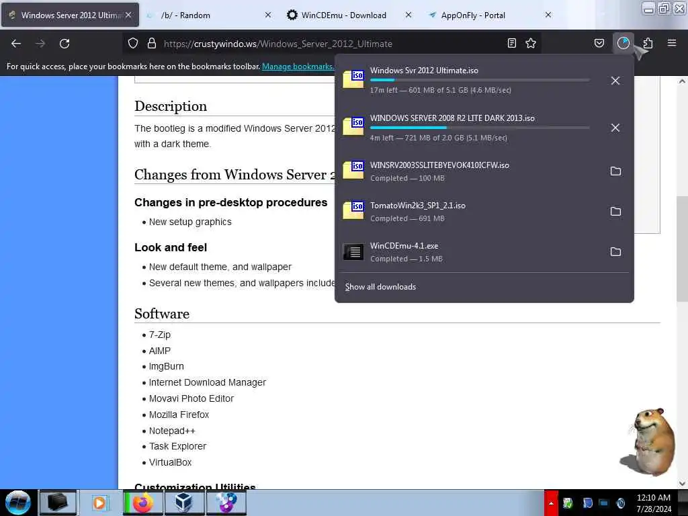Open the extensions puzzle icon
This screenshot has height=516, width=688.
[648, 43]
